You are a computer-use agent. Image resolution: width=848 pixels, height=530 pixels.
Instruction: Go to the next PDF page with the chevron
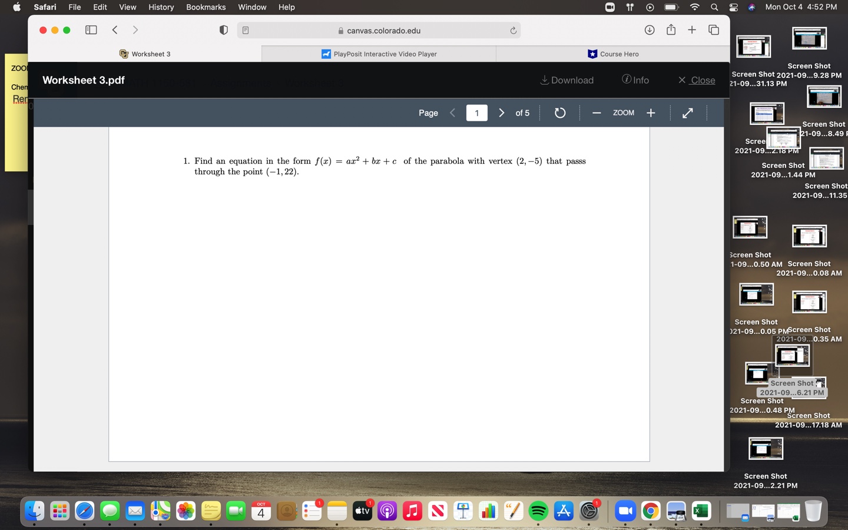point(501,112)
